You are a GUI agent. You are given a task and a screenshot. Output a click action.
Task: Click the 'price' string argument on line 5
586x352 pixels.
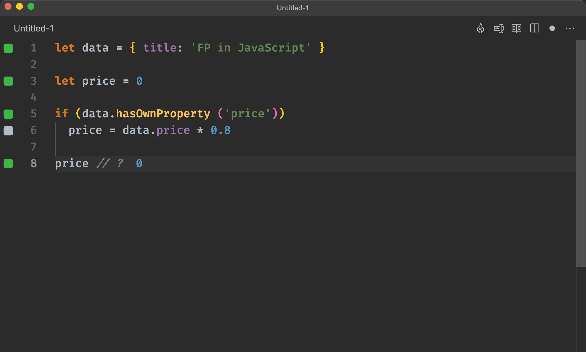coord(248,114)
